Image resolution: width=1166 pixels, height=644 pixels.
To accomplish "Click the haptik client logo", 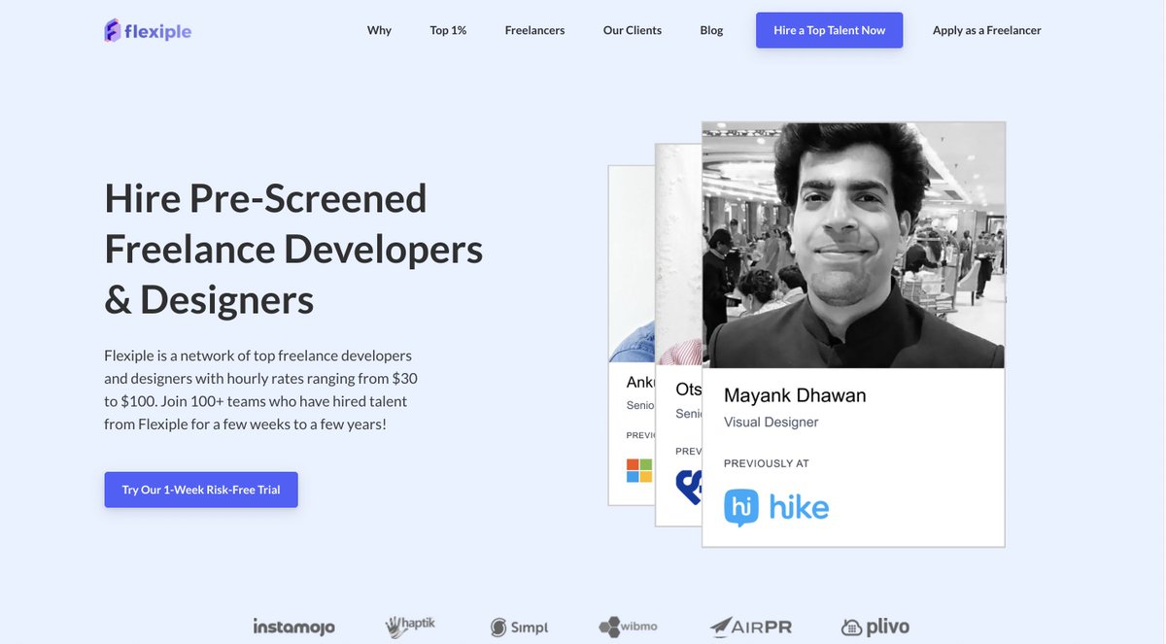I will click(410, 627).
